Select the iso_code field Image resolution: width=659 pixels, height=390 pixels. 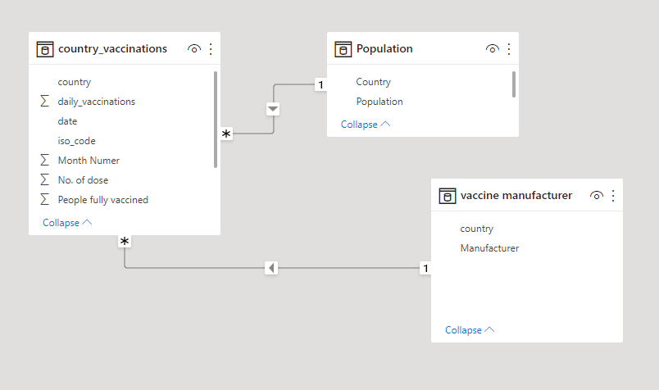pos(76,141)
